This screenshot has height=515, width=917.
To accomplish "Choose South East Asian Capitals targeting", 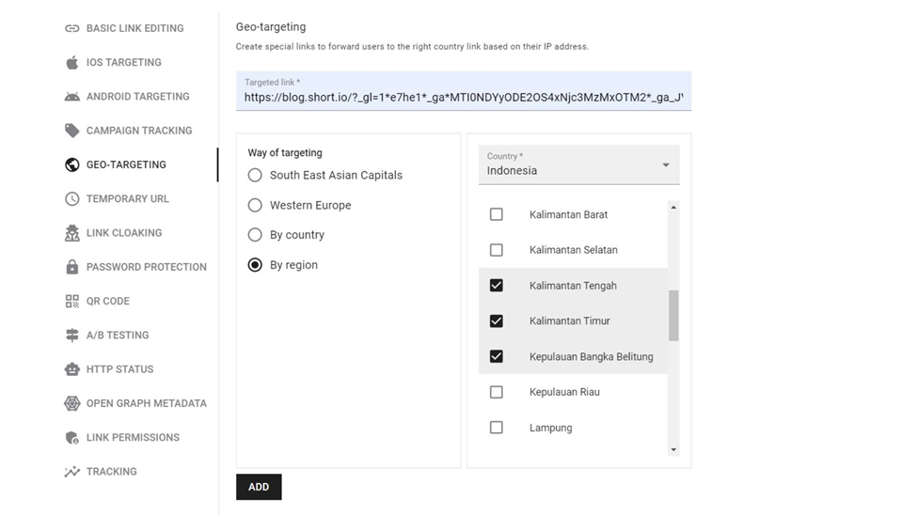I will 255,175.
